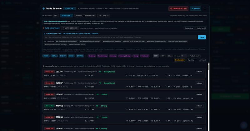
Task: Toggle the CRYPTO asset filter
Action: pyautogui.click(x=80, y=56)
